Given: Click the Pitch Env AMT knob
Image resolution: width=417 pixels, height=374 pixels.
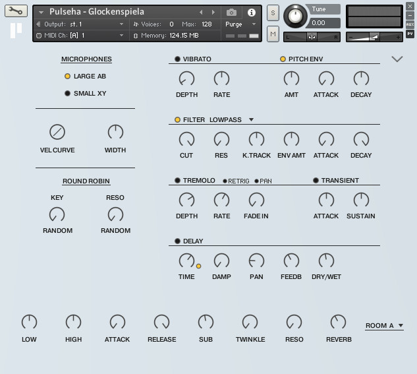Looking at the screenshot, I should pos(291,78).
